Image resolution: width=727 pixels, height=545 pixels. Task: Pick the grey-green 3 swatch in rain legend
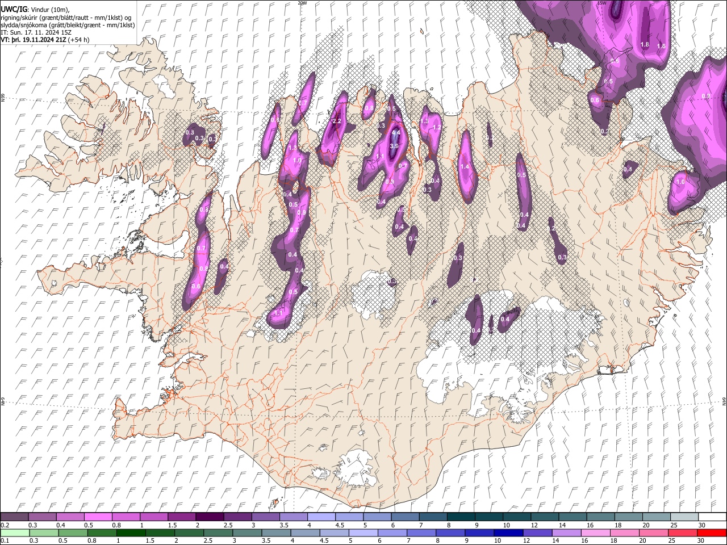tap(247, 533)
